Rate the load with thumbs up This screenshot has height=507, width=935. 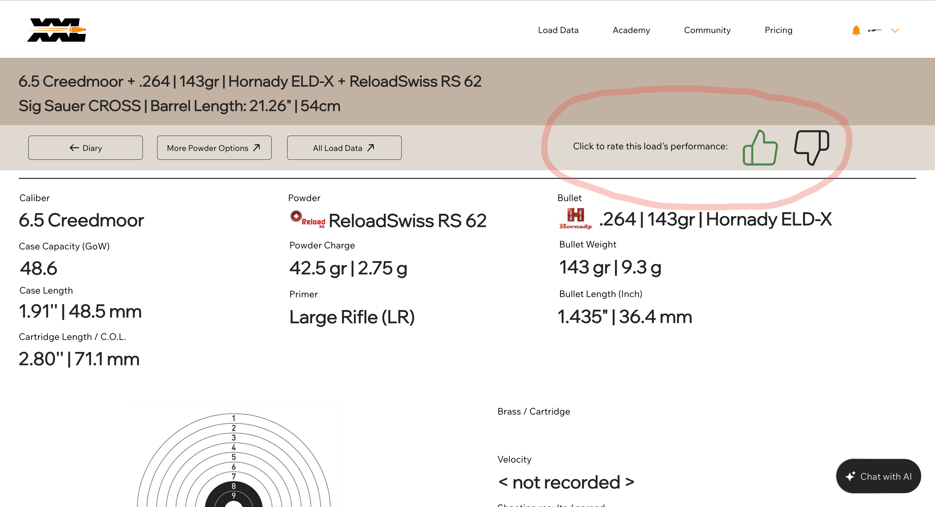pos(760,148)
